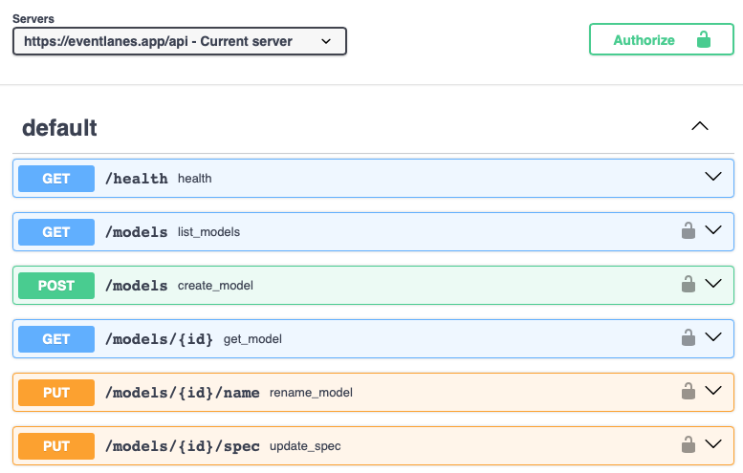
Task: Expand the rename_model operation chevron
Action: coord(713,391)
